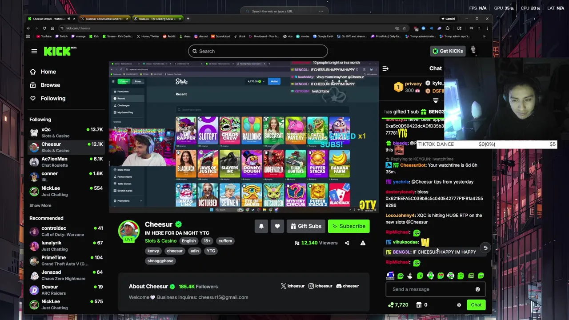Click Gift Subs button
This screenshot has width=569, height=320.
click(306, 226)
